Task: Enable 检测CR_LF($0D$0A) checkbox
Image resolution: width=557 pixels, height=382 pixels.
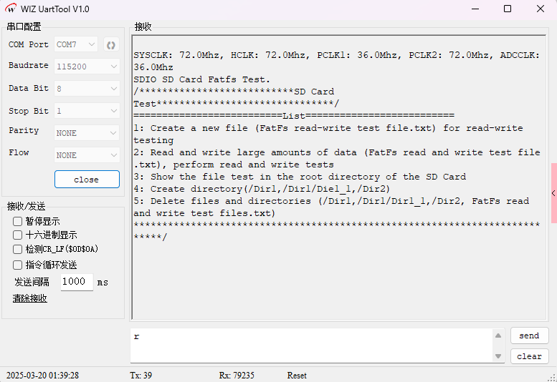Action: pyautogui.click(x=17, y=250)
